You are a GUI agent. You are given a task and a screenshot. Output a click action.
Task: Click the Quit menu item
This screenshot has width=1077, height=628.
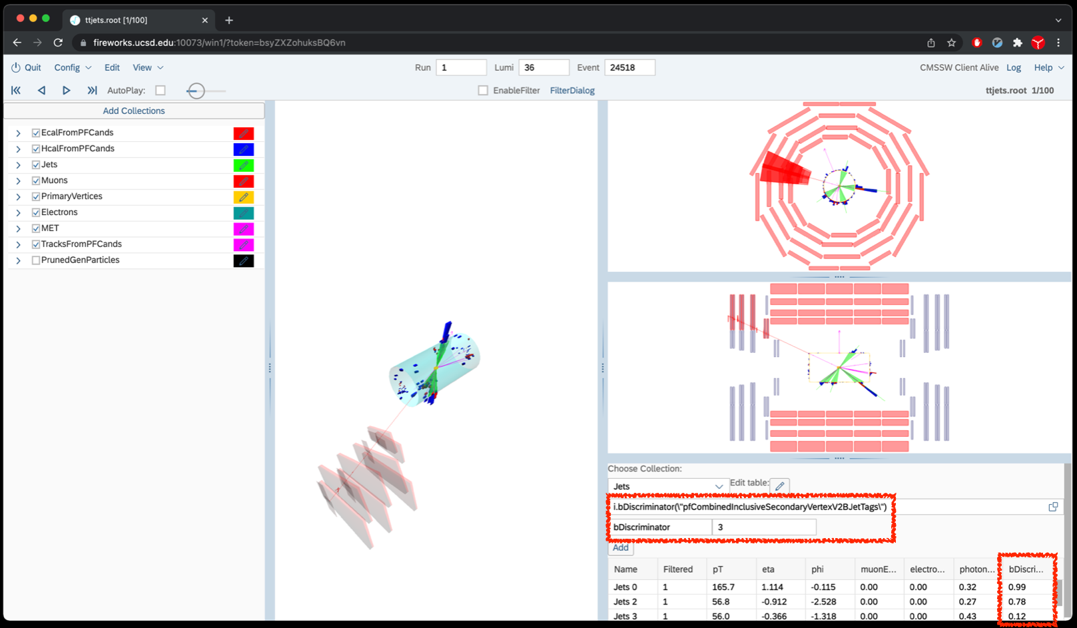click(33, 67)
